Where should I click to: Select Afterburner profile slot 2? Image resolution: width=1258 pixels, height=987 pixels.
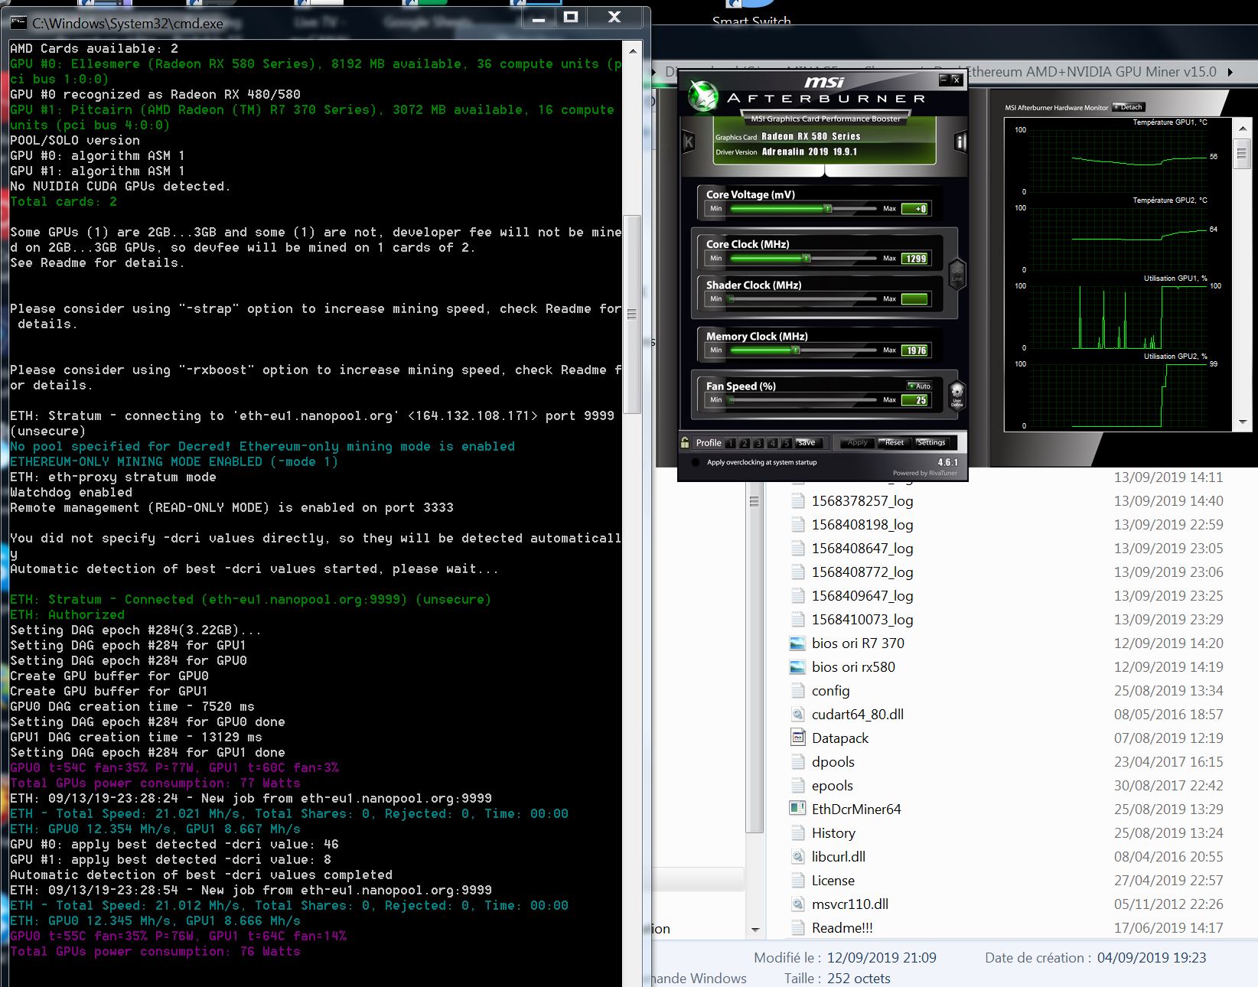click(x=745, y=443)
